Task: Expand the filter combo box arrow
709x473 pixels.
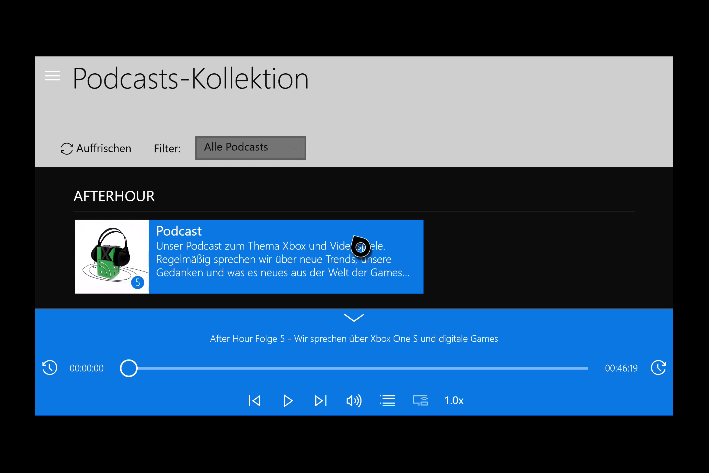Action: 294,148
